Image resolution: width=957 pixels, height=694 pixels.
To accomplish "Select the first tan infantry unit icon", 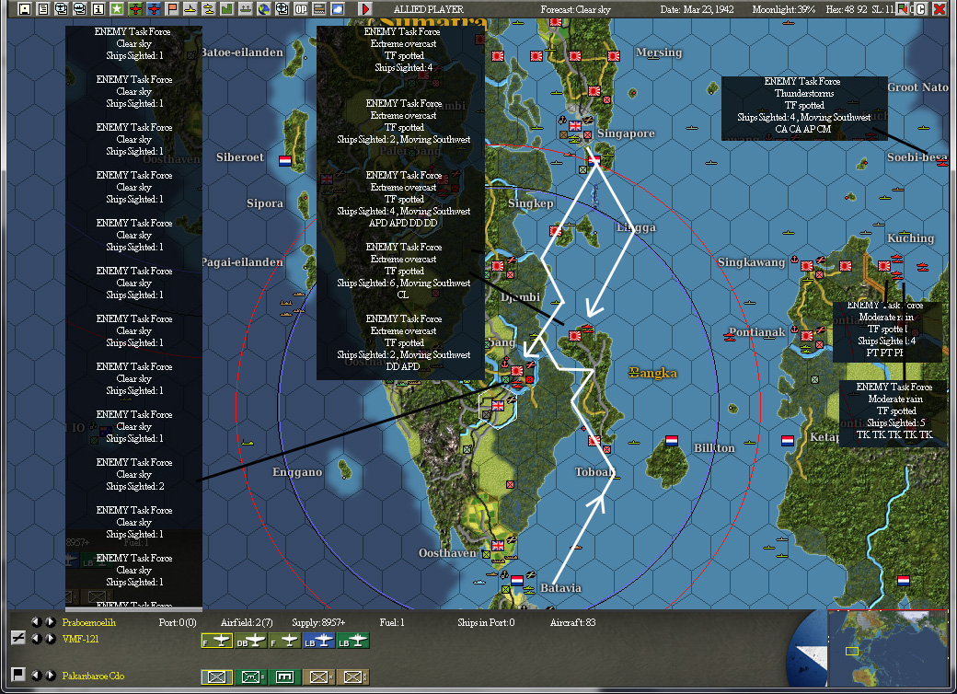I will pos(319,677).
